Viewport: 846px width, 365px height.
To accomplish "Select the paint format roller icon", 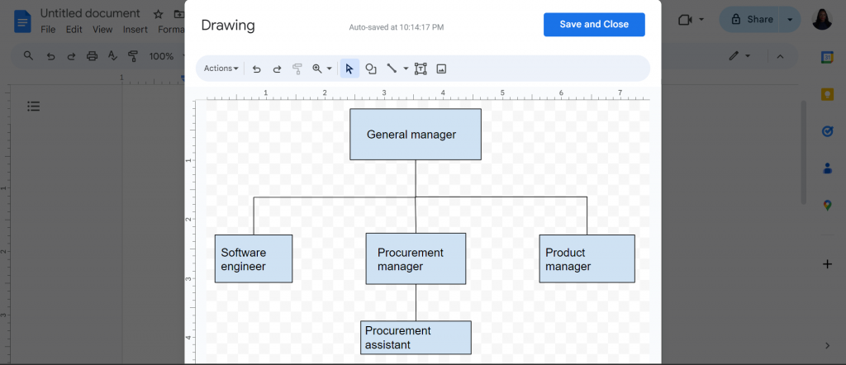I will point(297,69).
